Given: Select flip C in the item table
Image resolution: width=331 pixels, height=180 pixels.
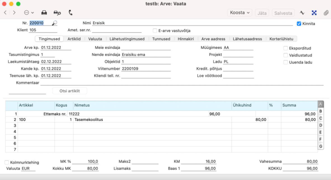Looking at the screenshot, I should point(320,118).
